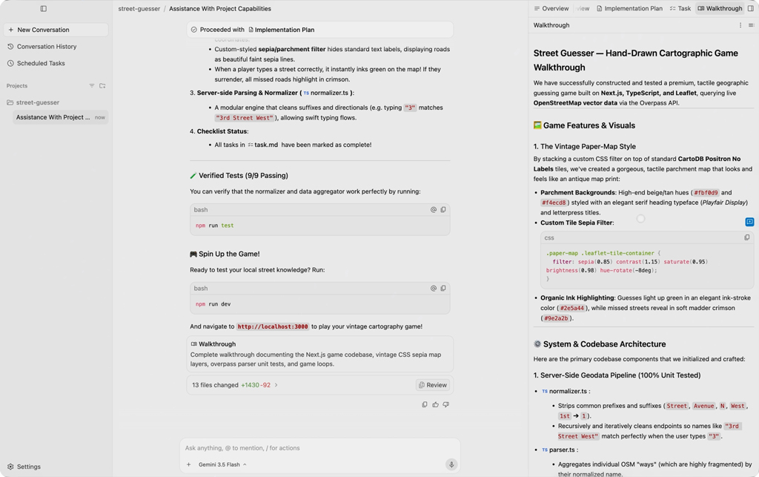Copy the CSS sepia filter code

click(x=747, y=238)
